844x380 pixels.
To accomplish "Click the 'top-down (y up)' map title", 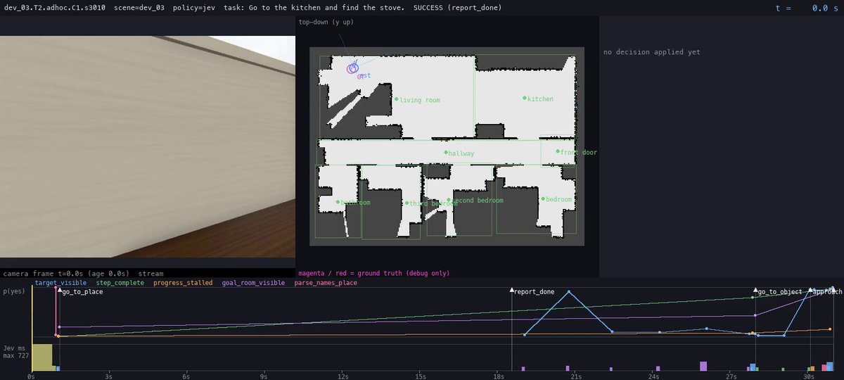I will [326, 23].
